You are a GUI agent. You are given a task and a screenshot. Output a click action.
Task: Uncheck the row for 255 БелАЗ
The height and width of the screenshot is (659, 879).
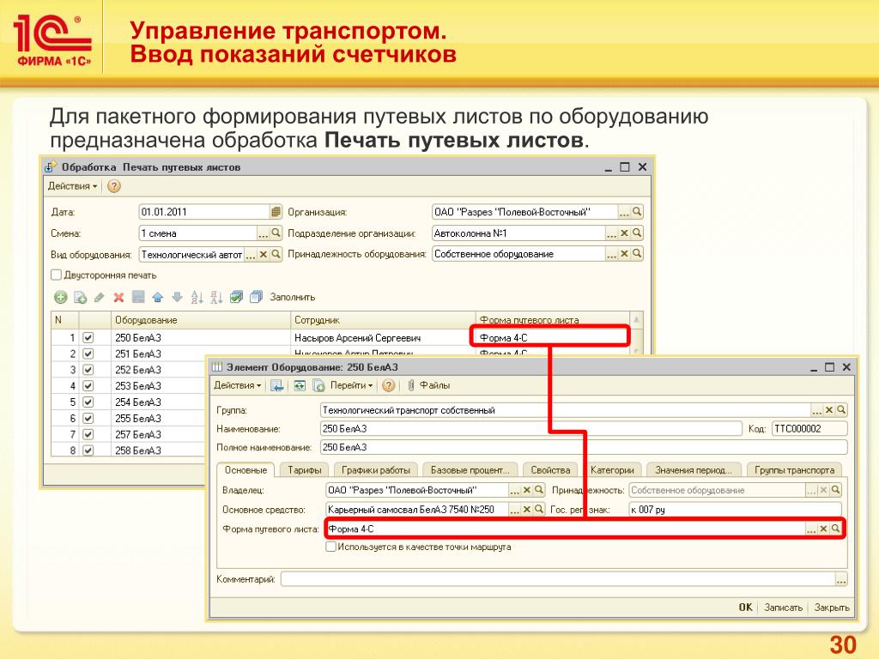point(88,419)
